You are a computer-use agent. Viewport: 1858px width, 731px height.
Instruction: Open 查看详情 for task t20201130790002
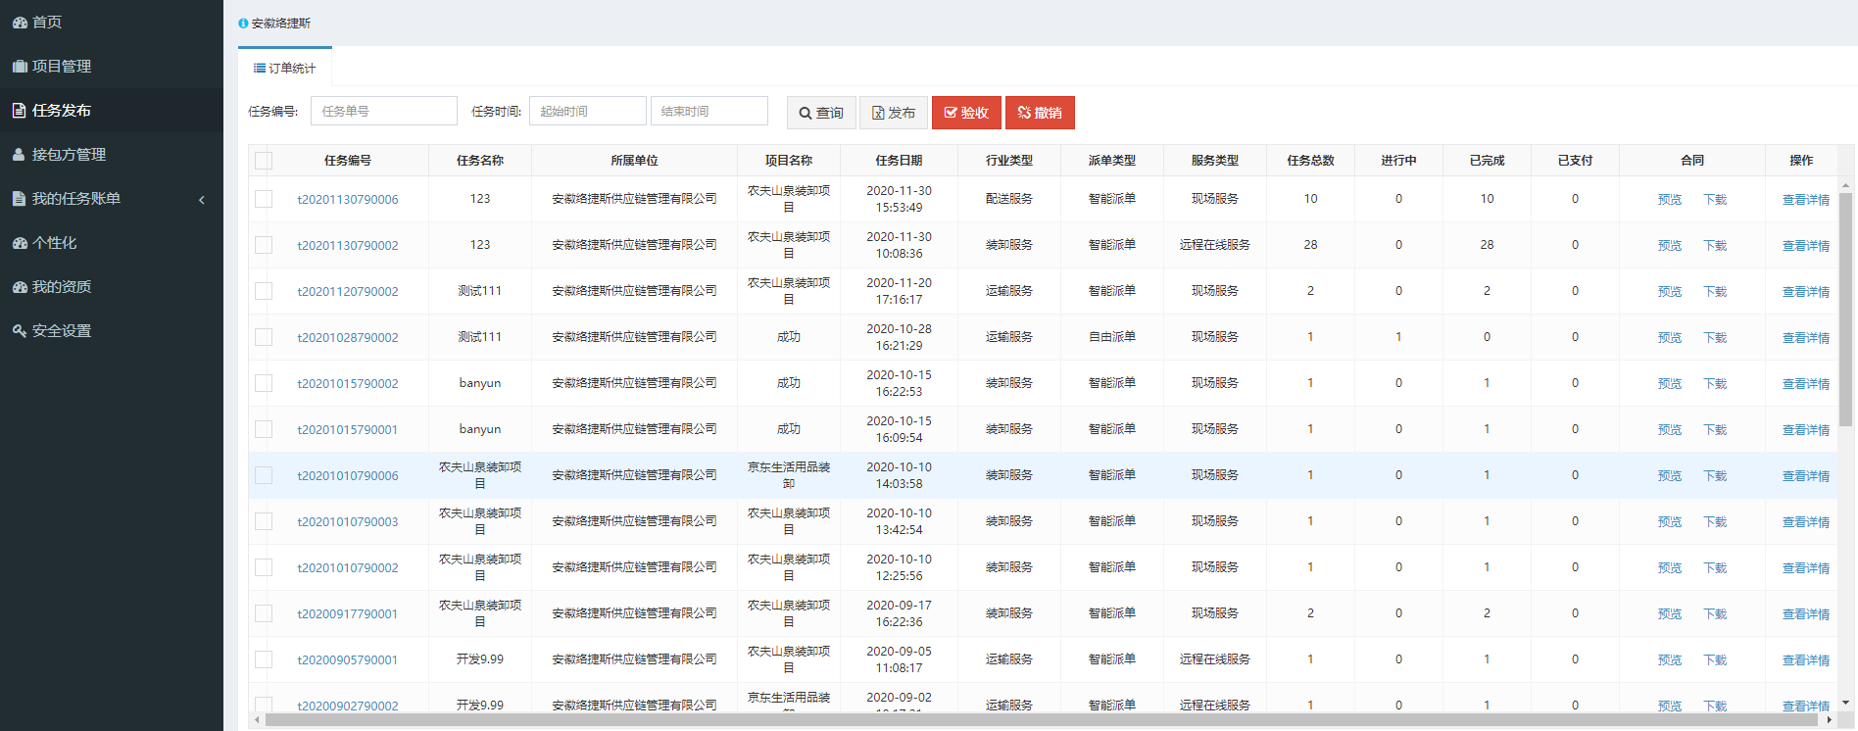point(1805,246)
